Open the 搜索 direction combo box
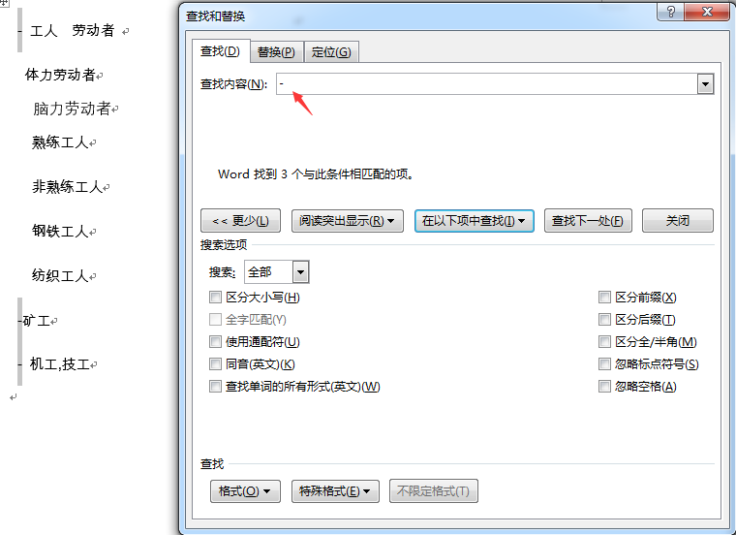The height and width of the screenshot is (535, 736). click(x=276, y=272)
